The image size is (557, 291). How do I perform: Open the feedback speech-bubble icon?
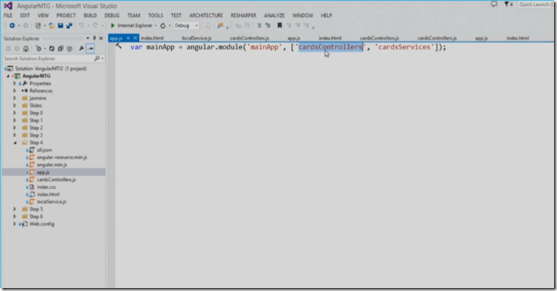pos(494,4)
